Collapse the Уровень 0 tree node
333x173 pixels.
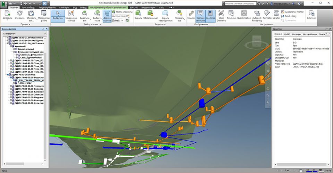(11, 46)
